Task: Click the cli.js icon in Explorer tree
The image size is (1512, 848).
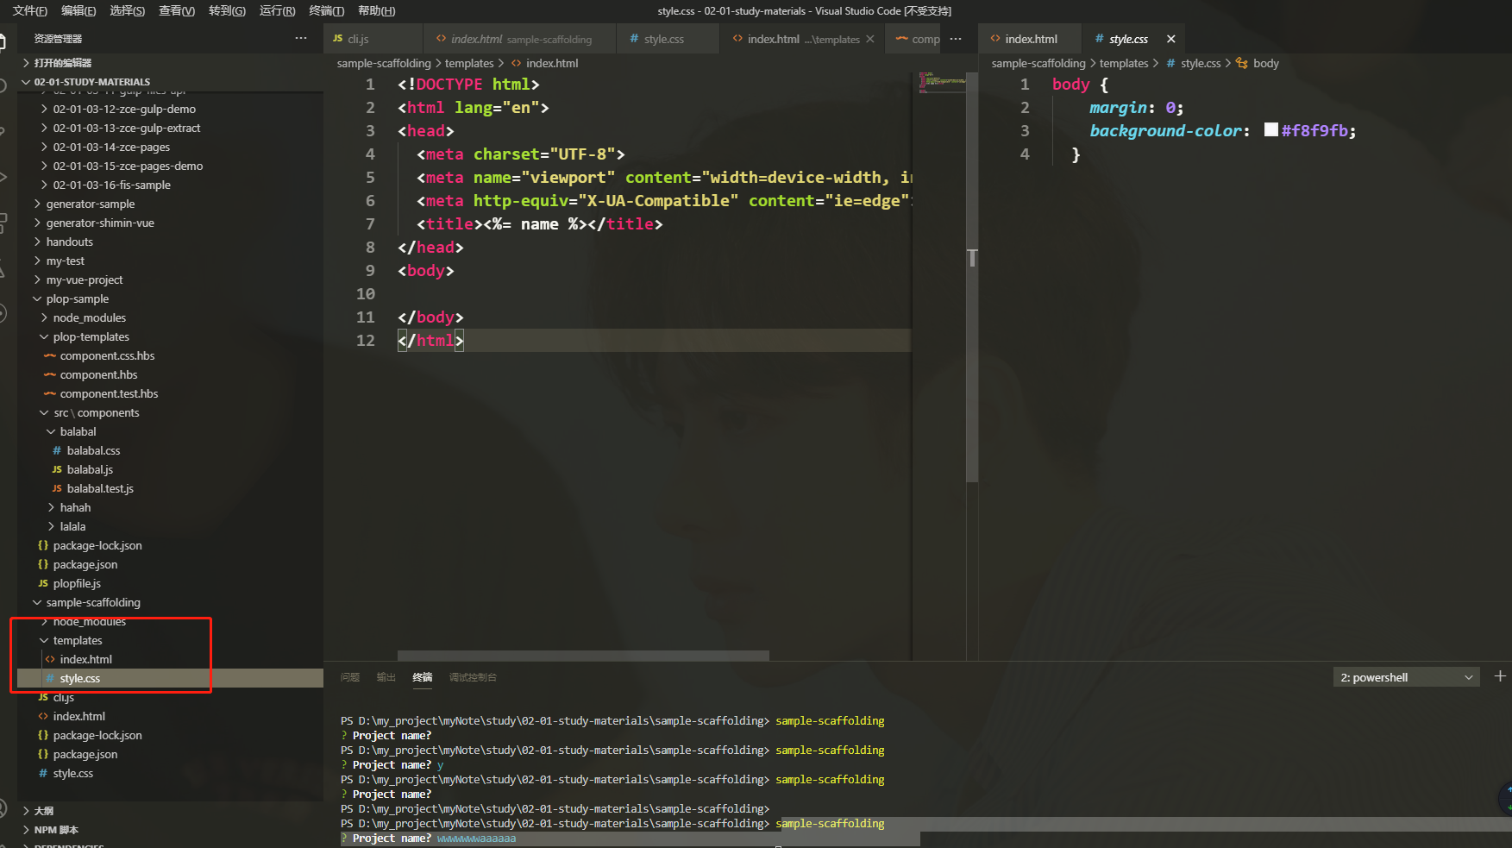Action: [43, 697]
